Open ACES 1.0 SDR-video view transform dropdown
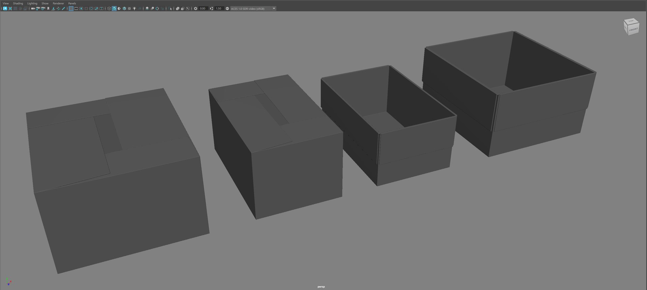This screenshot has width=647, height=290. click(253, 8)
